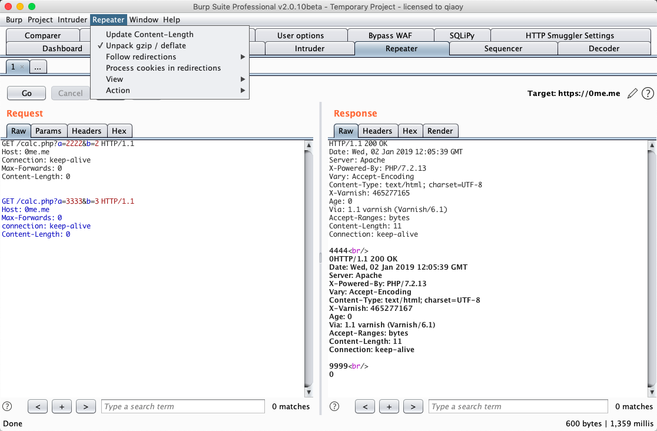The width and height of the screenshot is (657, 431).
Task: Close Repeater tab 1 with x
Action: [x=22, y=67]
